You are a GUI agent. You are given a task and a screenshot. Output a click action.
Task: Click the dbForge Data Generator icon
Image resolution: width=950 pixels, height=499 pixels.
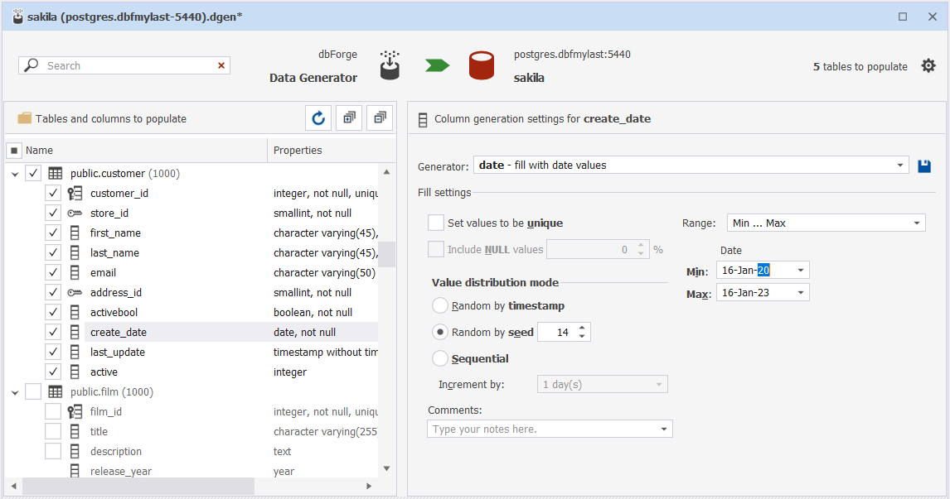click(x=390, y=65)
